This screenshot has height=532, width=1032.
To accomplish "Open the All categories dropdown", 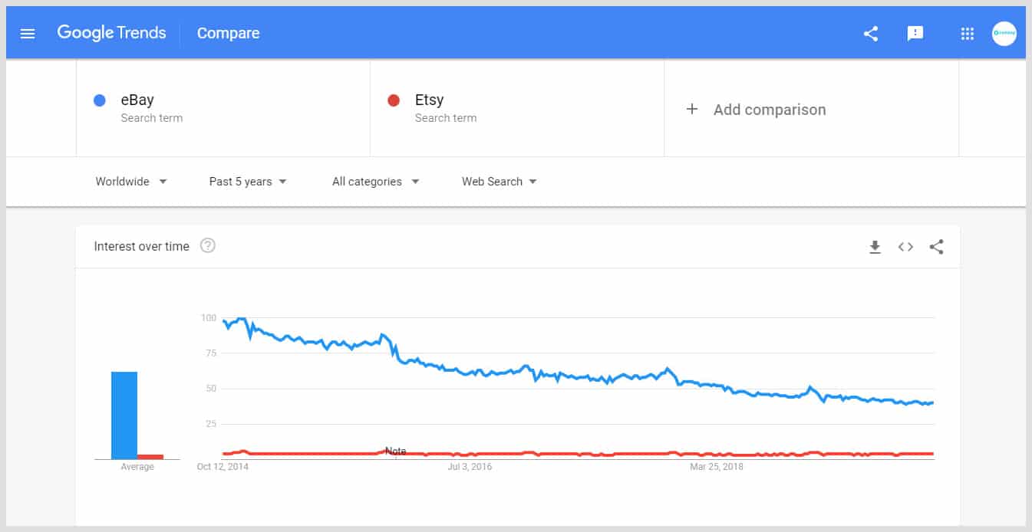I will [x=374, y=181].
